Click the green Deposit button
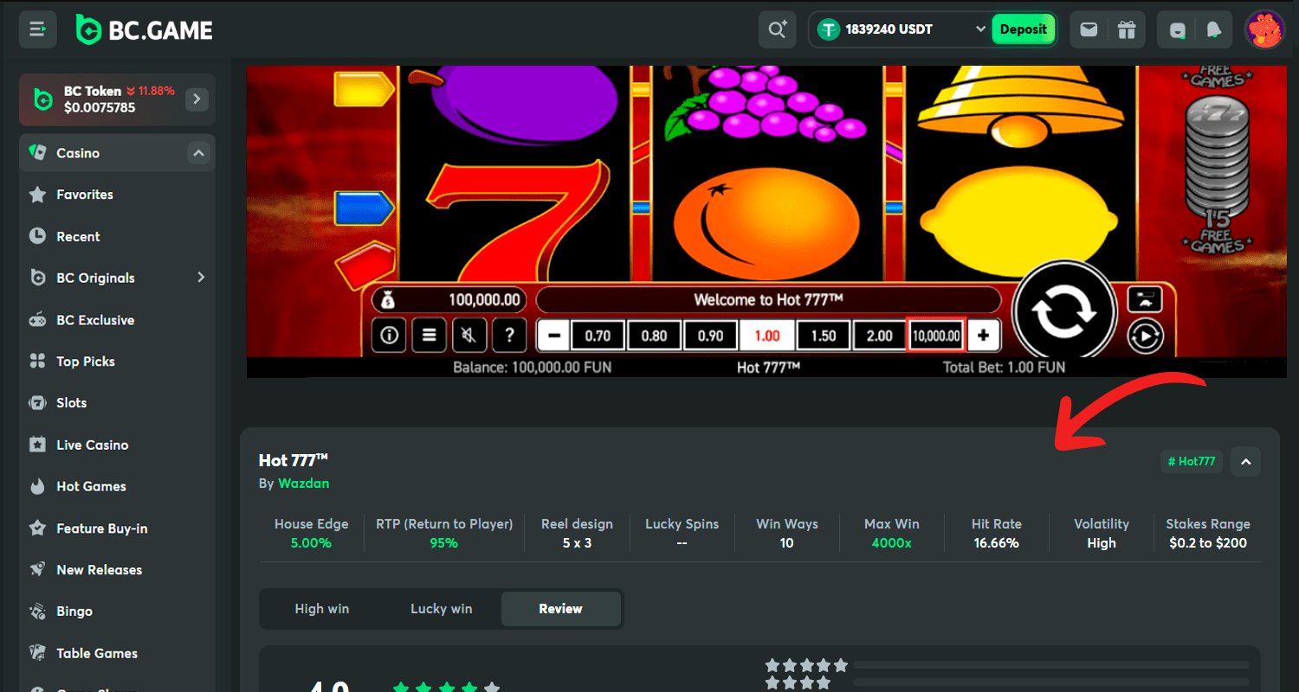Image resolution: width=1299 pixels, height=692 pixels. tap(1024, 29)
